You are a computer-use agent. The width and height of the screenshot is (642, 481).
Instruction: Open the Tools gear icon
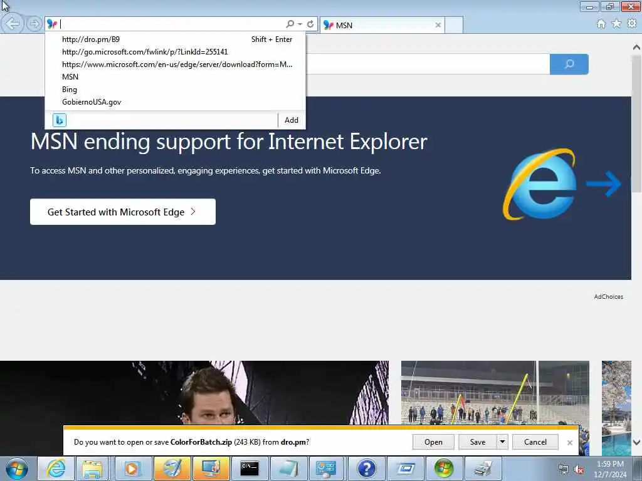pyautogui.click(x=632, y=24)
